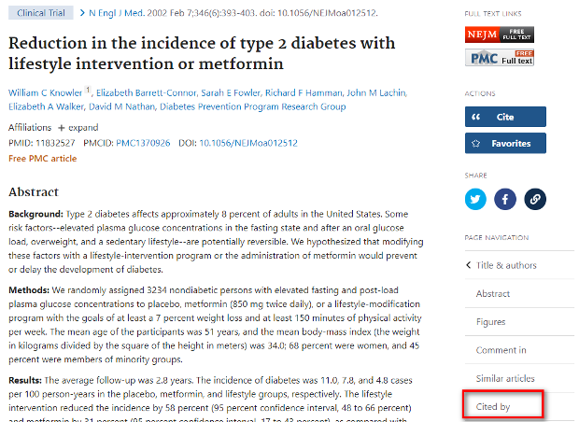The height and width of the screenshot is (422, 579).
Task: Open NEJM free full text link
Action: [x=500, y=35]
